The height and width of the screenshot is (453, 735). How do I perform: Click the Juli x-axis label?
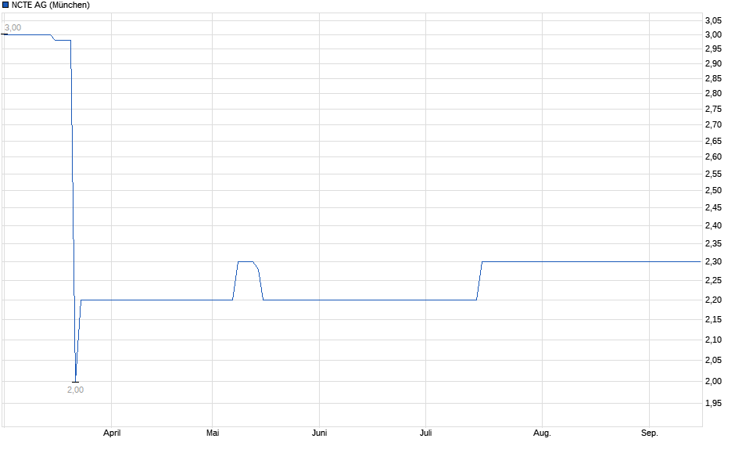click(425, 433)
